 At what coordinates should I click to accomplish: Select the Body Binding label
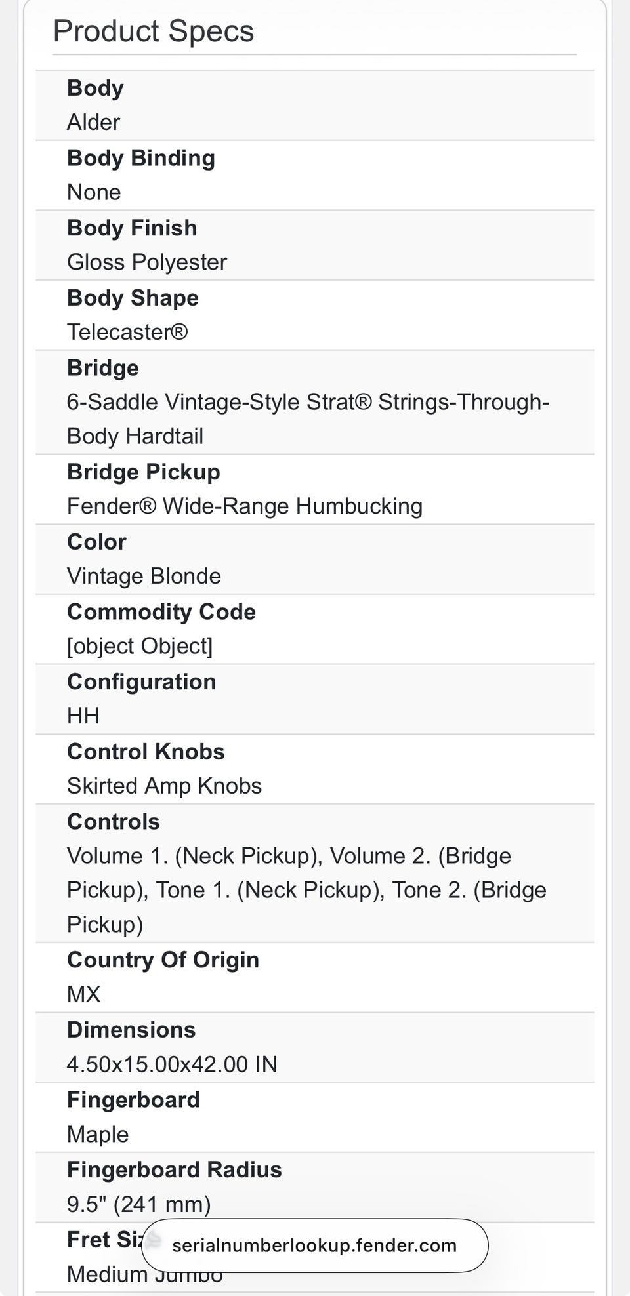(x=141, y=158)
